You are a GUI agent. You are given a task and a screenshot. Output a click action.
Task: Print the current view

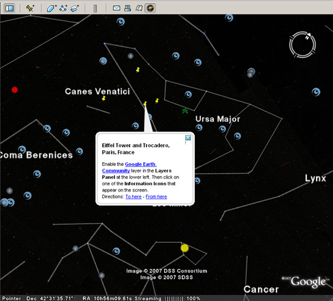[x=128, y=8]
